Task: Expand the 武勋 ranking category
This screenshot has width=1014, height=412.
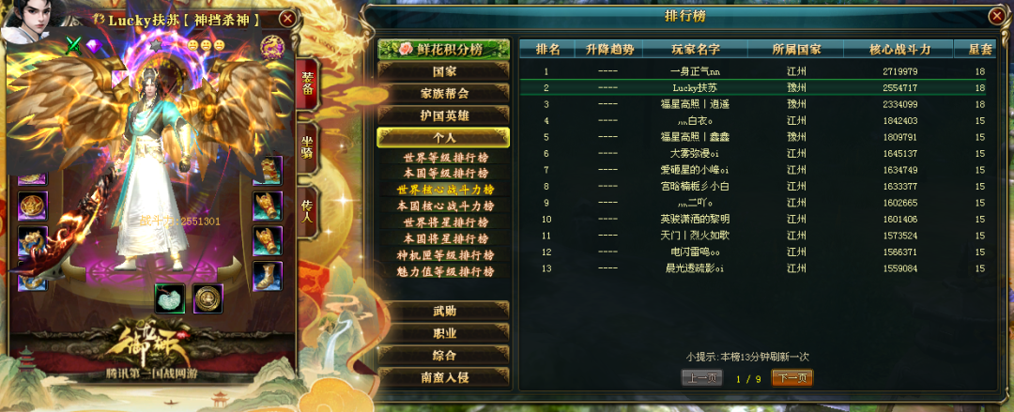Action: (x=443, y=311)
